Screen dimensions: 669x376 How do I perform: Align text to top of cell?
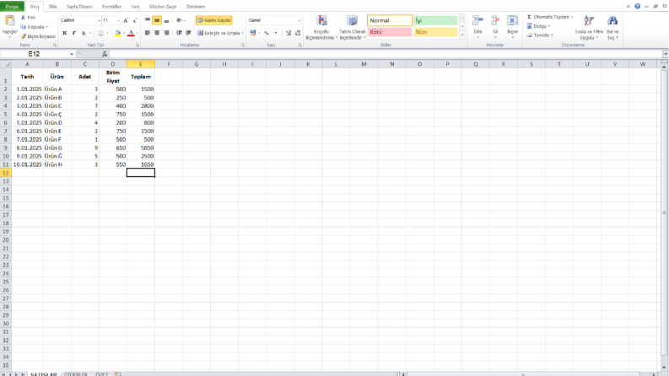148,20
